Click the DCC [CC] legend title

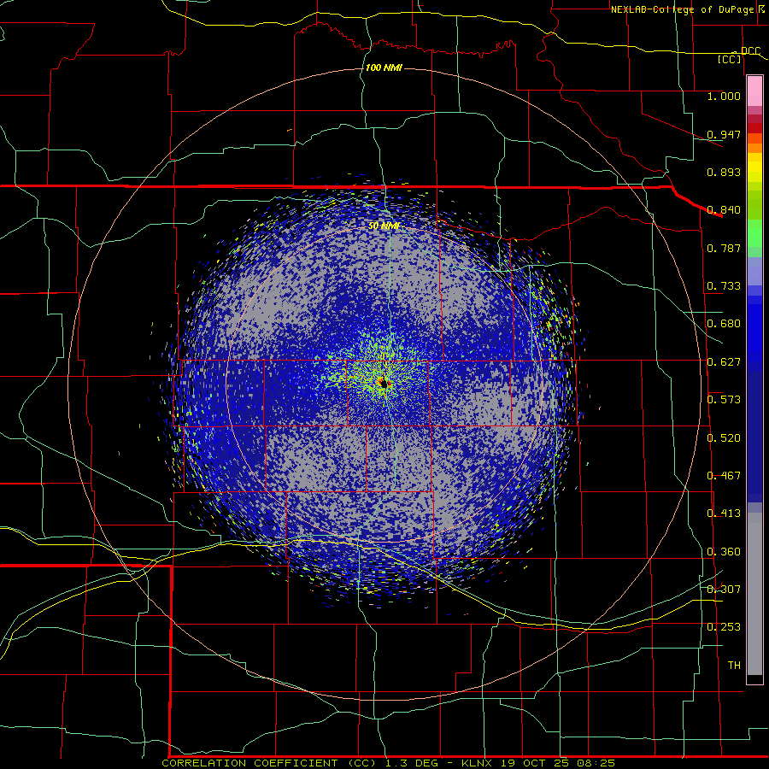[737, 55]
